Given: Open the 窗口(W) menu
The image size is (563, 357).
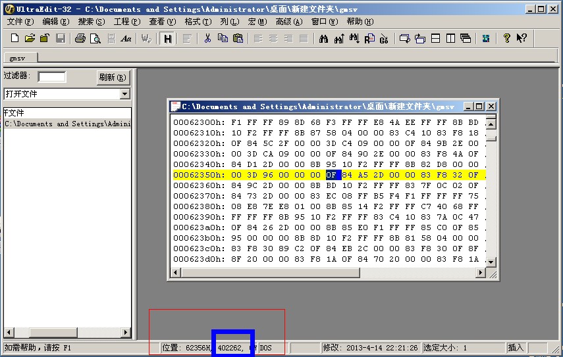Looking at the screenshot, I should click(x=324, y=22).
